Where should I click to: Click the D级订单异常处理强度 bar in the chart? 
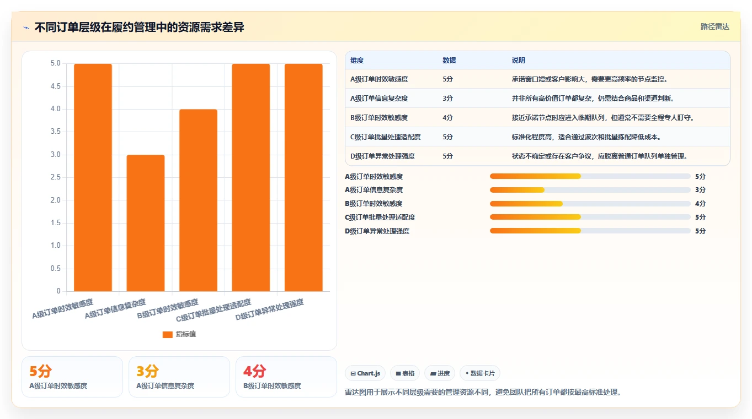tap(303, 177)
